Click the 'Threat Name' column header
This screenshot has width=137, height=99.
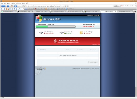click(43, 50)
